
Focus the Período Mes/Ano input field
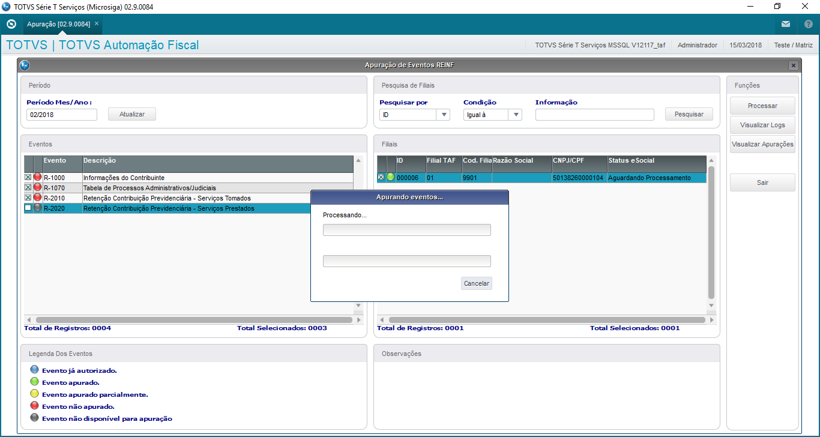click(x=62, y=115)
